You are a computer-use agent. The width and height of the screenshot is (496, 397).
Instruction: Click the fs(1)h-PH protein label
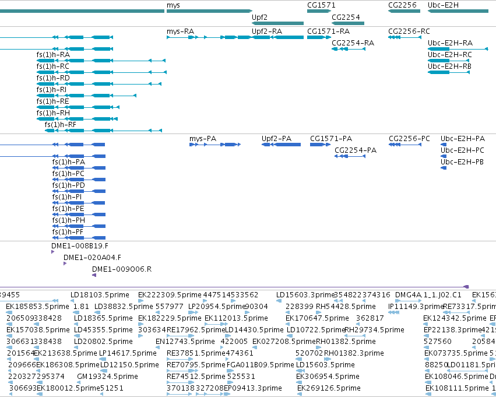pyautogui.click(x=69, y=220)
